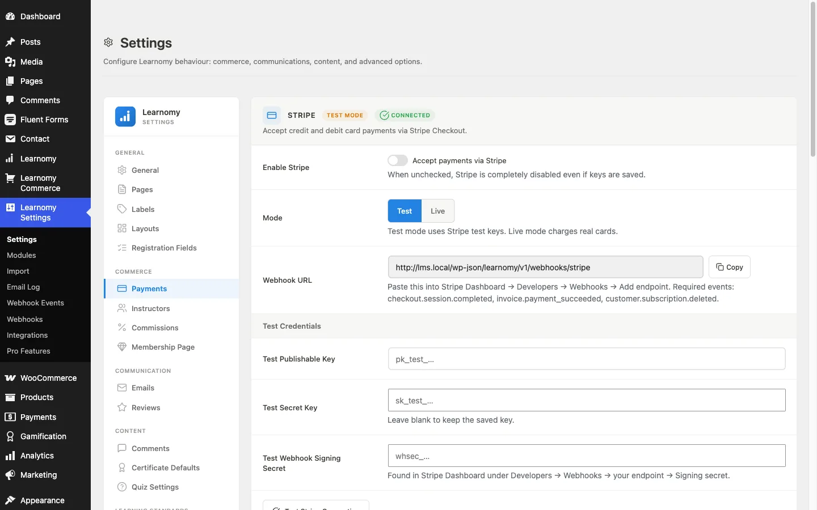Click the Media icon in the sidebar
817x510 pixels.
pos(10,62)
